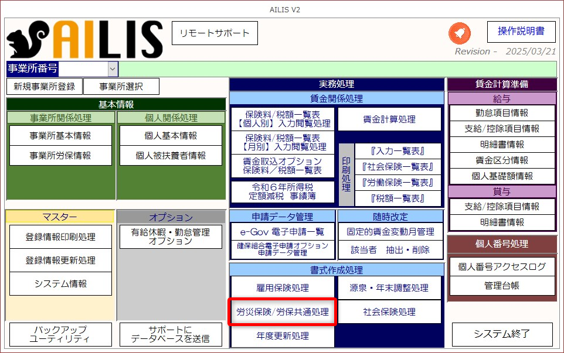Open リモートサポート
Image resolution: width=564 pixels, height=353 pixels.
pyautogui.click(x=214, y=33)
